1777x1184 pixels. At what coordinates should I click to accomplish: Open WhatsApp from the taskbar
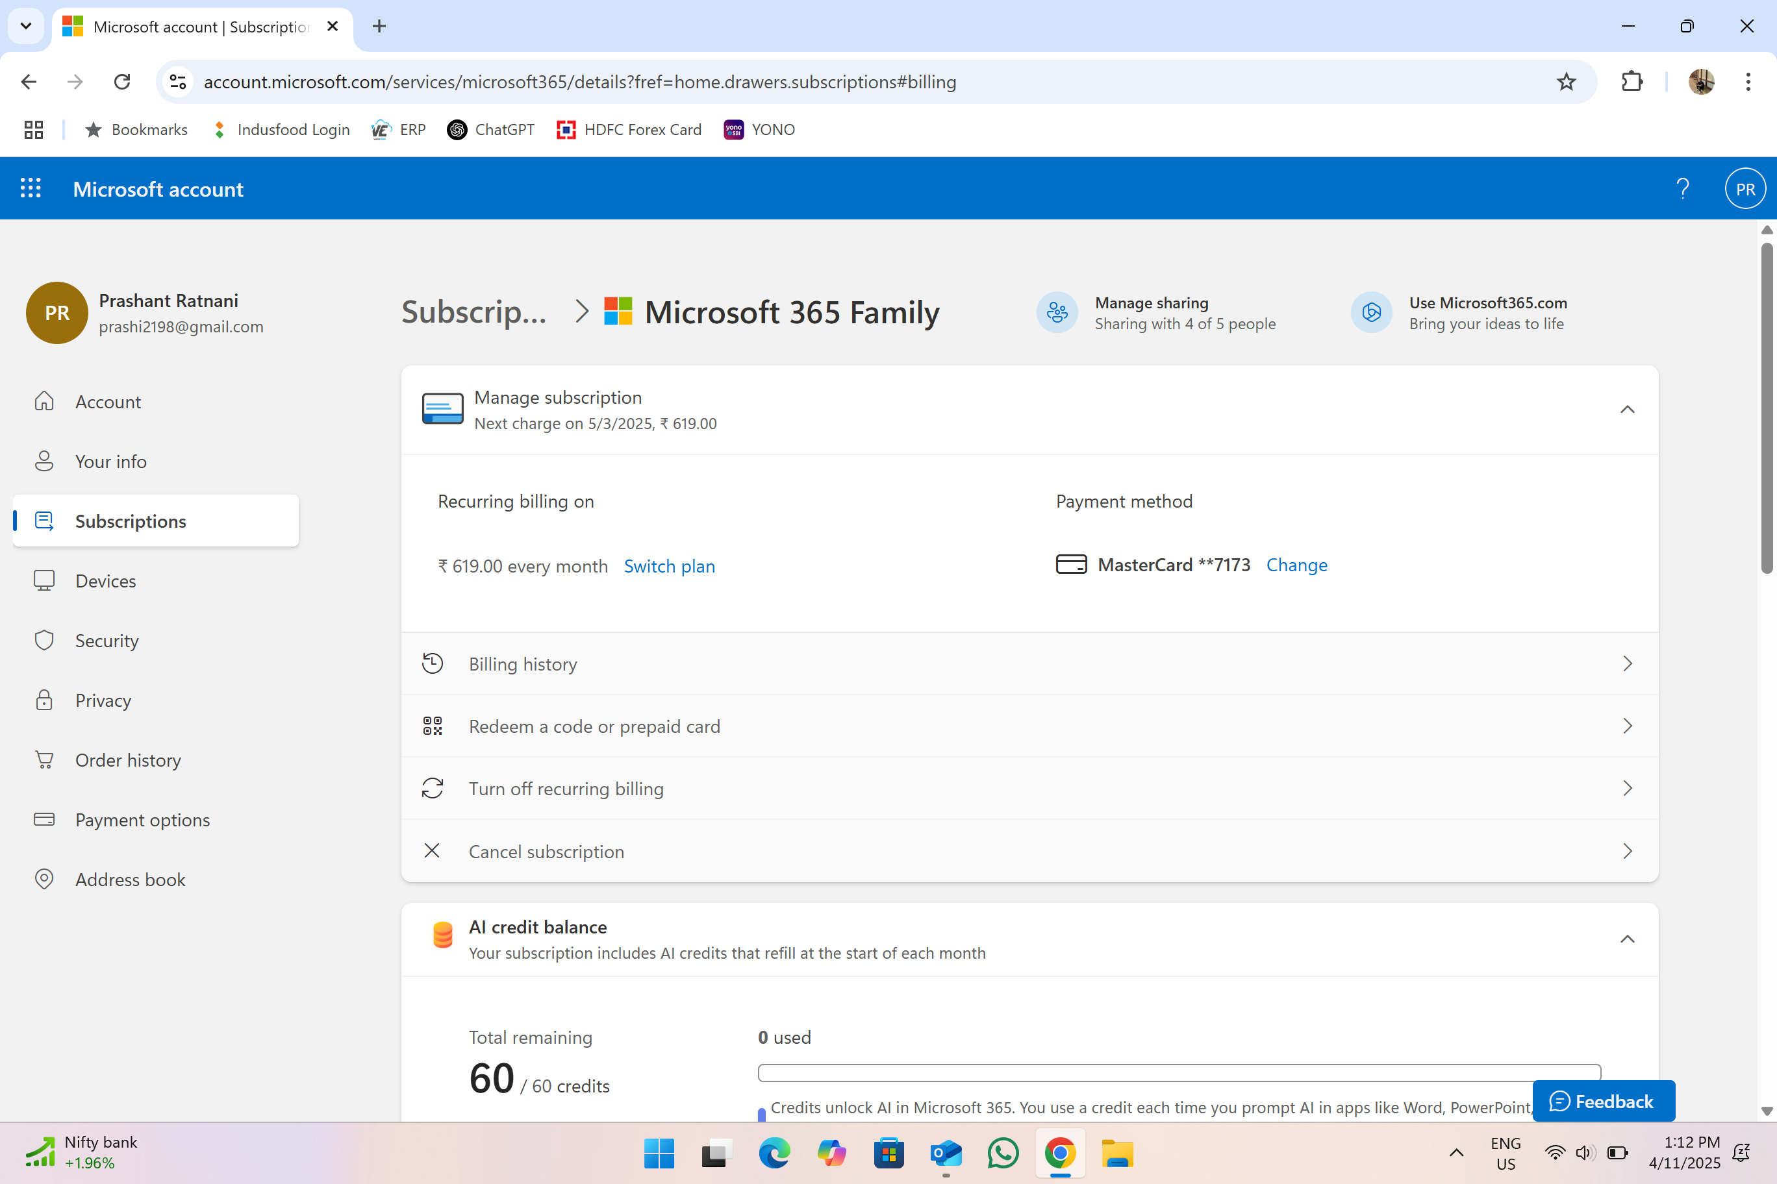click(1003, 1153)
